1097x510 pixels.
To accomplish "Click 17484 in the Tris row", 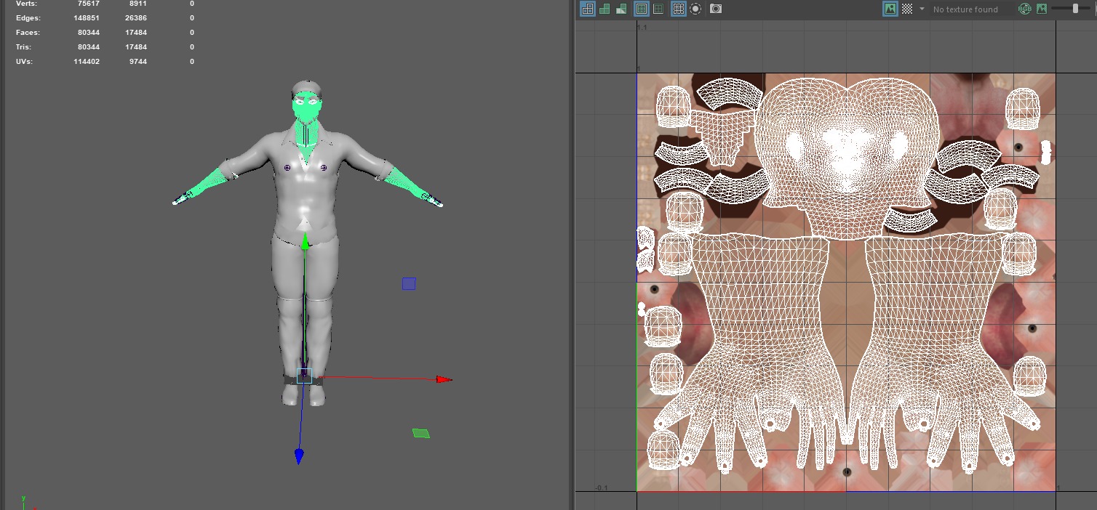I will (x=135, y=46).
